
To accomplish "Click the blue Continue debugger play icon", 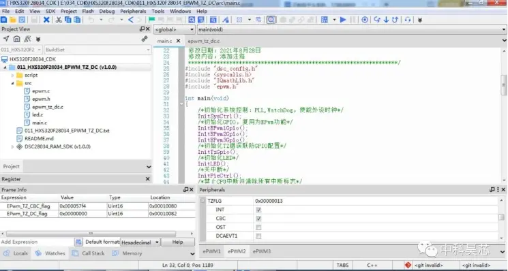I will [x=343, y=20].
